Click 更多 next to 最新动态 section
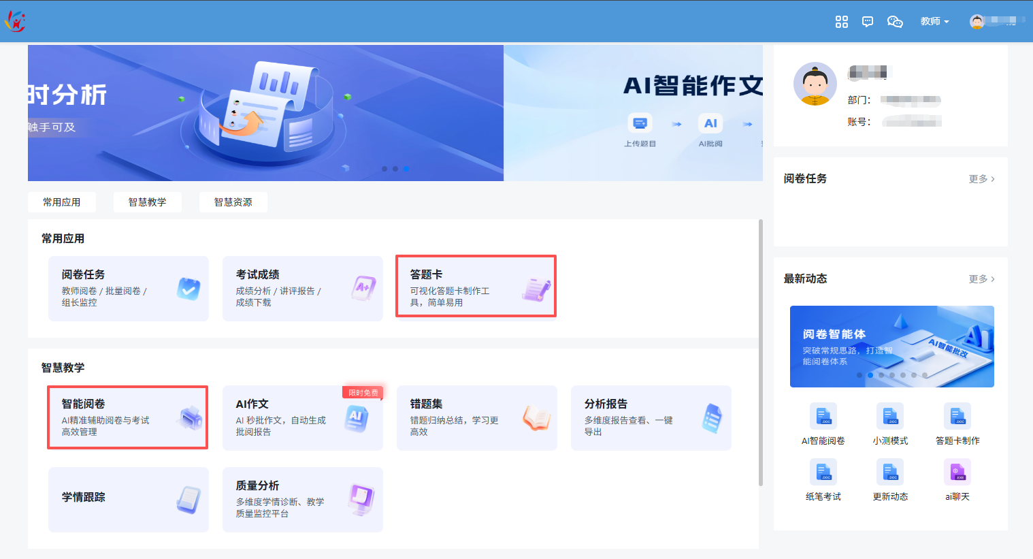Viewport: 1033px width, 559px height. 982,278
